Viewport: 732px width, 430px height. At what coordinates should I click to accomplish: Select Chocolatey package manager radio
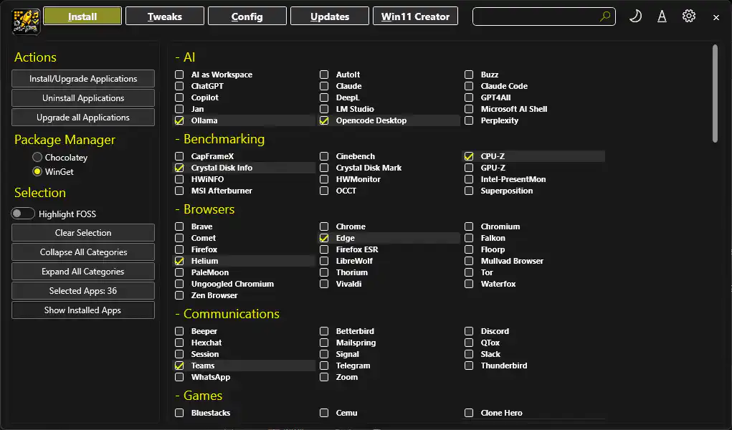(x=37, y=158)
